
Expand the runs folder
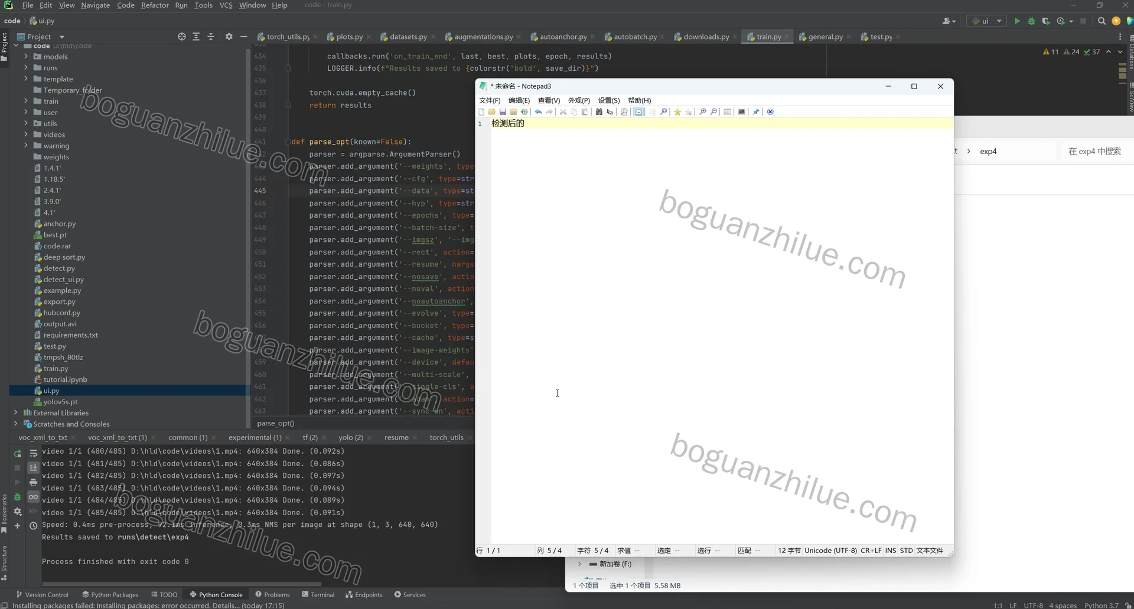click(x=26, y=68)
